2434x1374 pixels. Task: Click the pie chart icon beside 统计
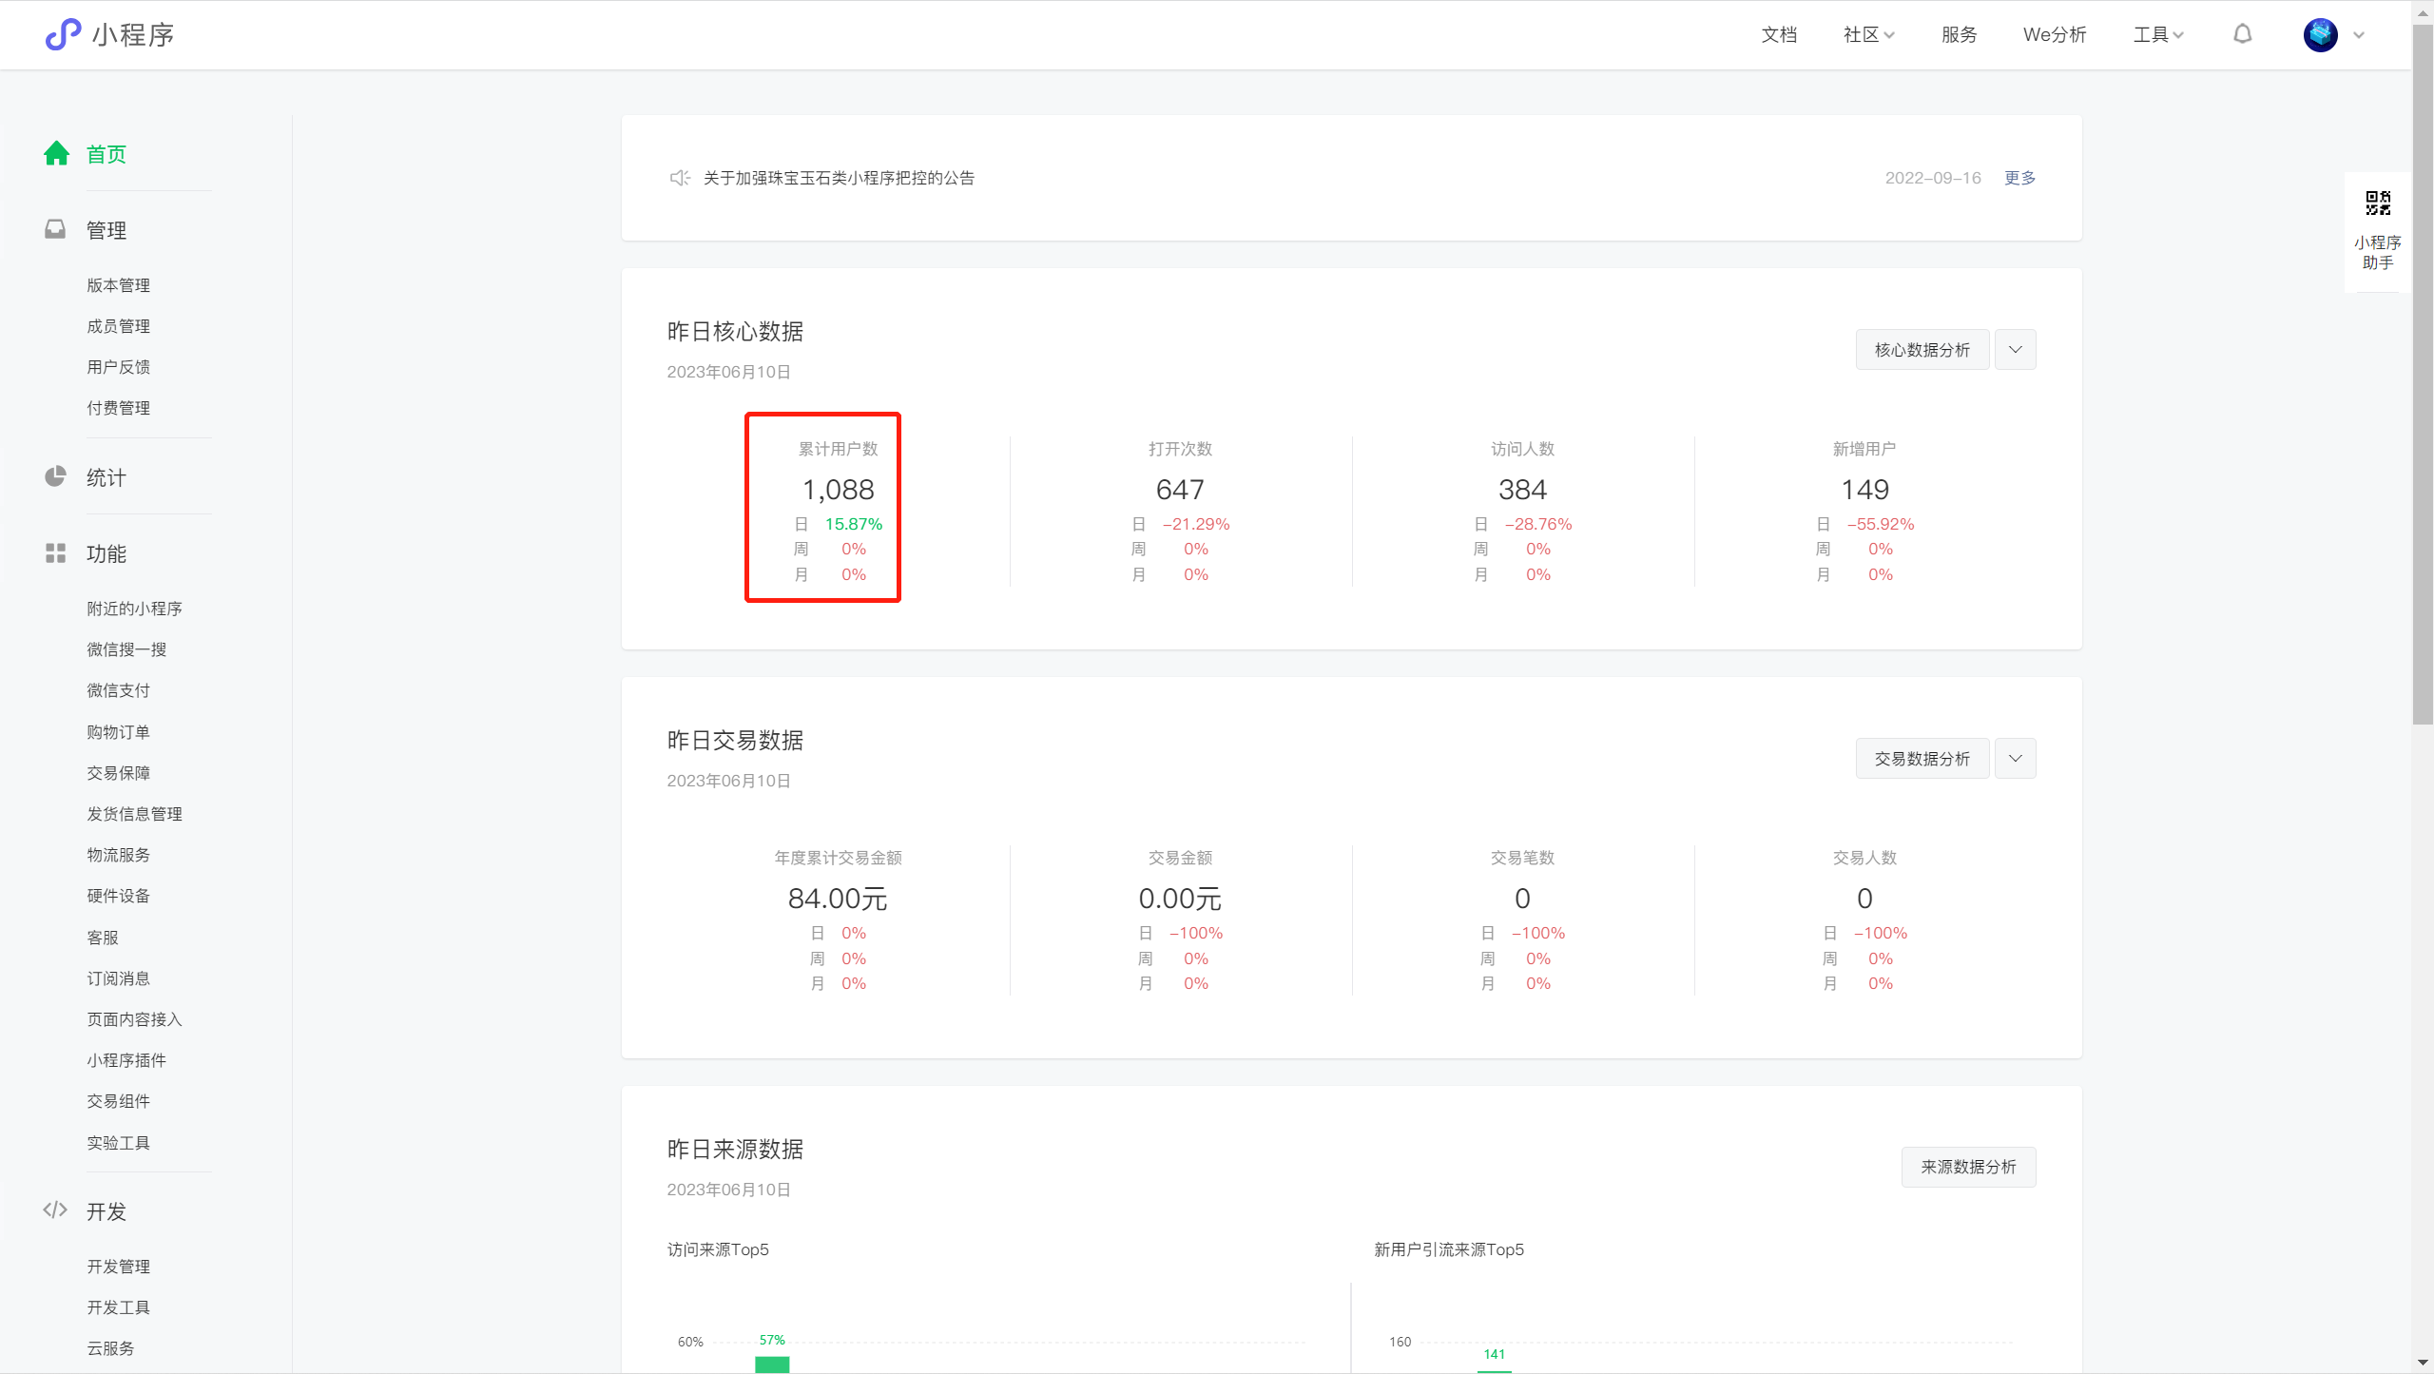click(55, 476)
